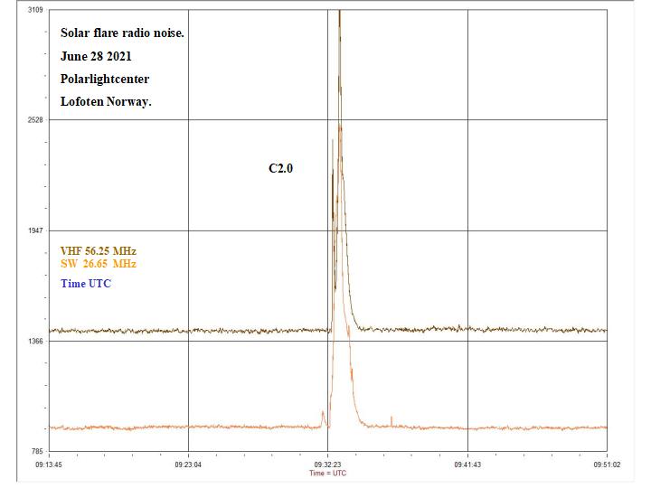Click the 785 y-axis minimum value
651x488 pixels.
tap(37, 452)
